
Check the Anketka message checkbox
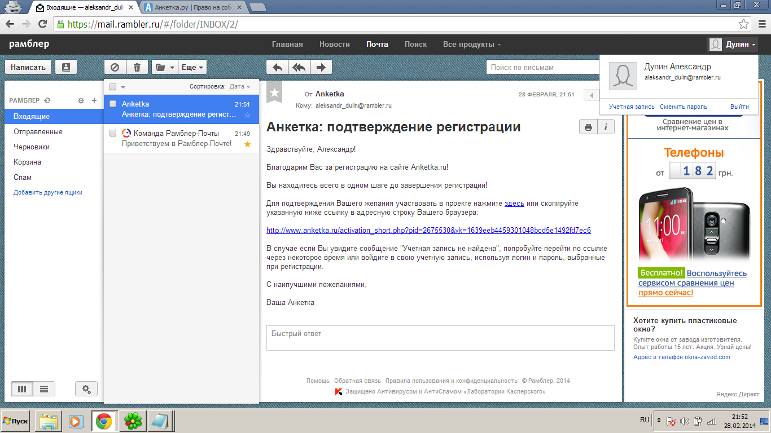(113, 104)
